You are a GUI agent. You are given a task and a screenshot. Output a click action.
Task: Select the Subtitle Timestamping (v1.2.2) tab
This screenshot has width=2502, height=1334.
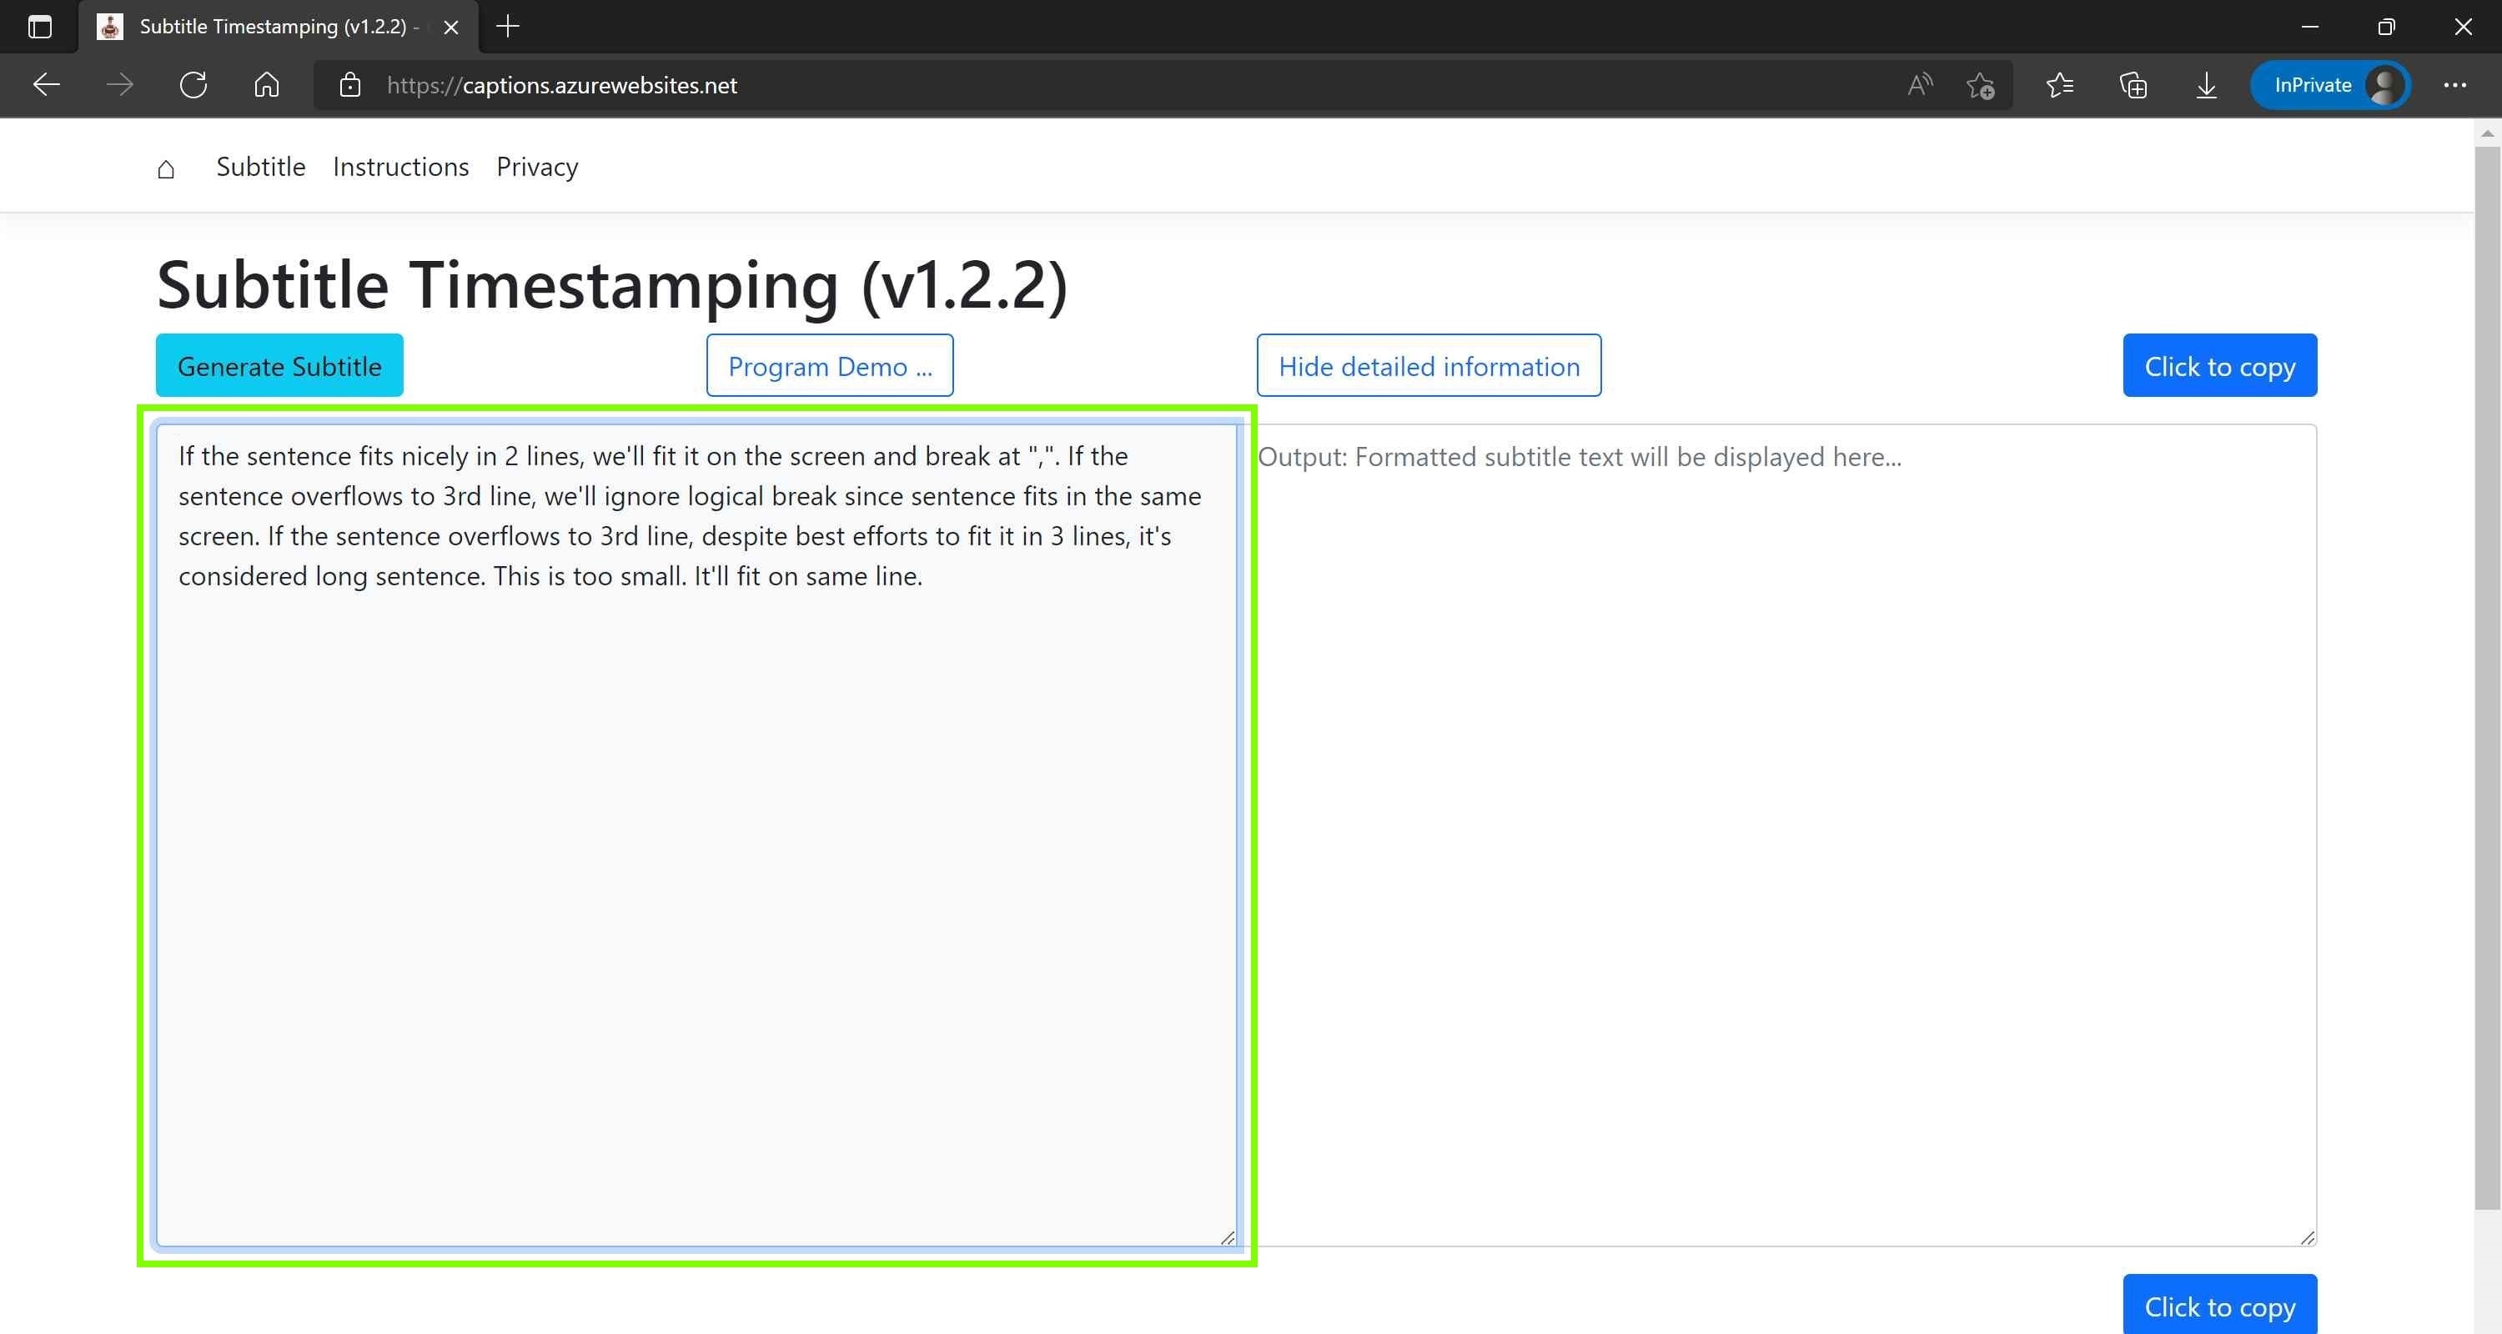tap(277, 28)
